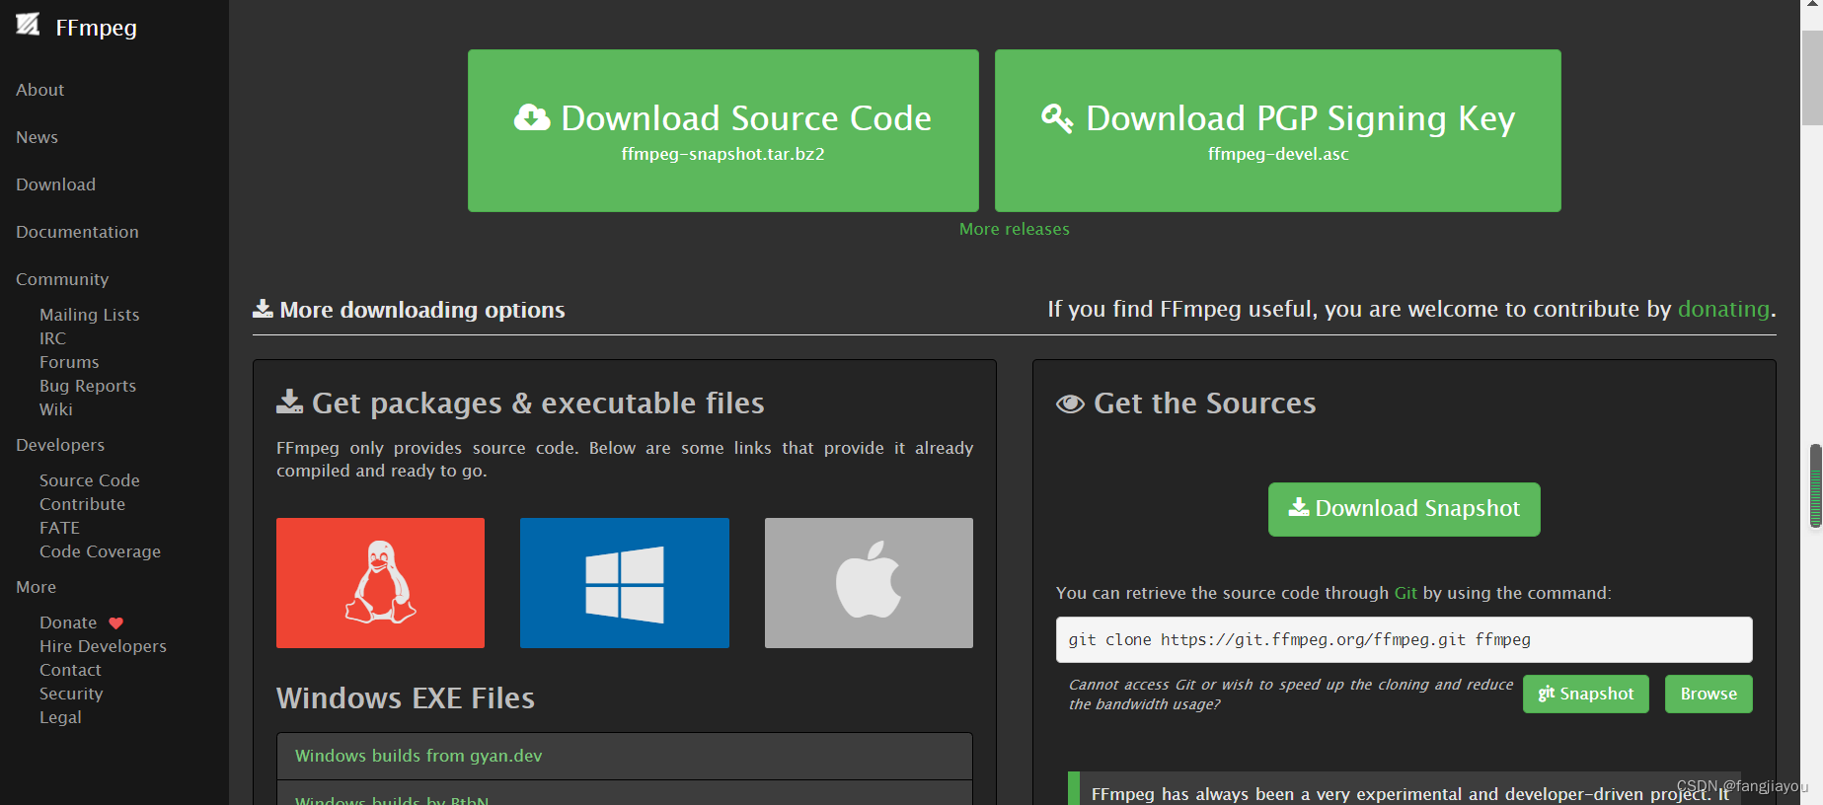Click the key icon on PGP Signing Key button

click(x=1057, y=118)
